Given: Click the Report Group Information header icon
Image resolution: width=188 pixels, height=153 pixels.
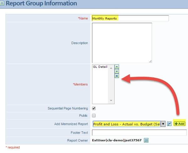Looking at the screenshot, I should (2, 4).
